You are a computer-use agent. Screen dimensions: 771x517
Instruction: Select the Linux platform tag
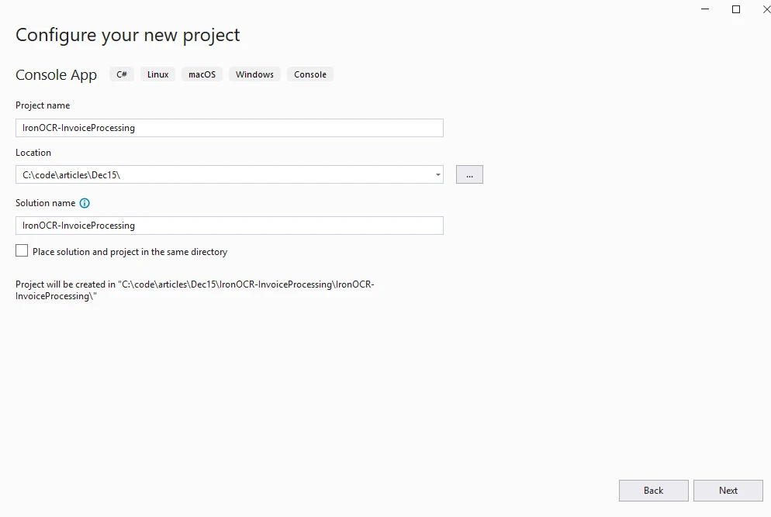point(157,74)
